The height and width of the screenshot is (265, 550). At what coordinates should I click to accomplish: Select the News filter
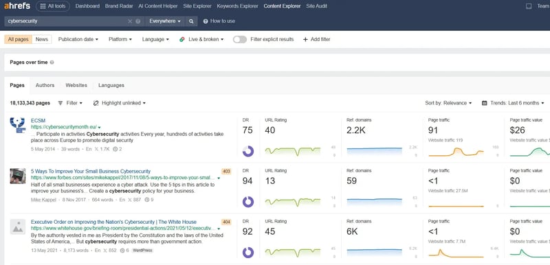pos(42,39)
